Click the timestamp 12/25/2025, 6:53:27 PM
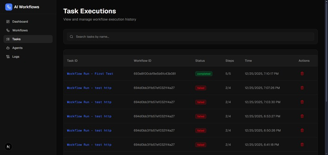Viewport: 328px width, 155px height. 262,116
